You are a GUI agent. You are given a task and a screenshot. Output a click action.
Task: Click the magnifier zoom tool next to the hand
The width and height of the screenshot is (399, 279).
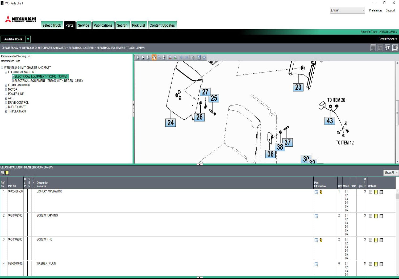[159, 57]
